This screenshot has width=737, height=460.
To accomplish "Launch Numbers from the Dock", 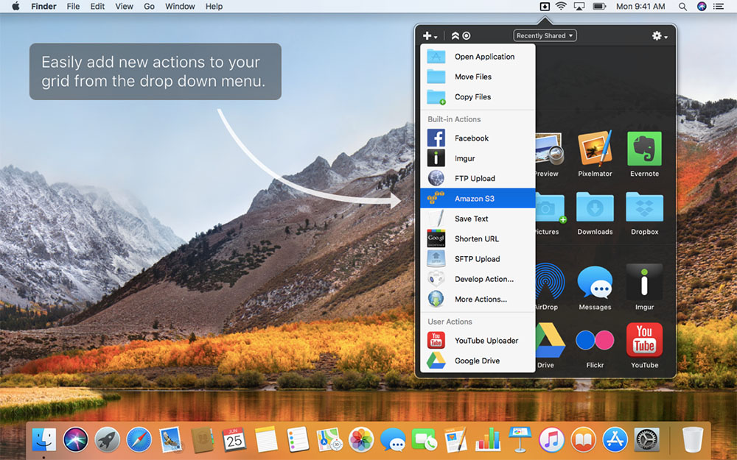I will tap(488, 440).
